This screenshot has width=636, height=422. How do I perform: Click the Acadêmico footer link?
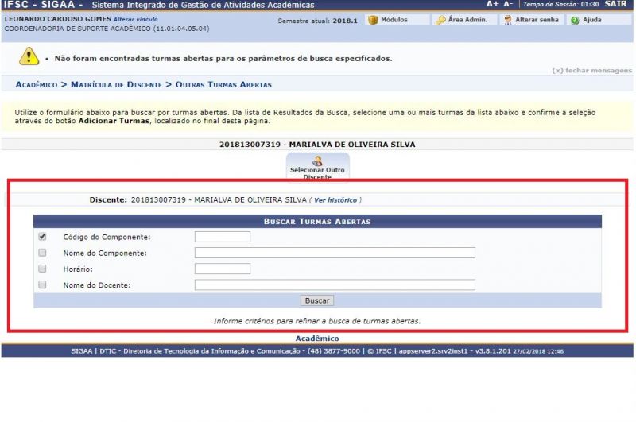317,339
